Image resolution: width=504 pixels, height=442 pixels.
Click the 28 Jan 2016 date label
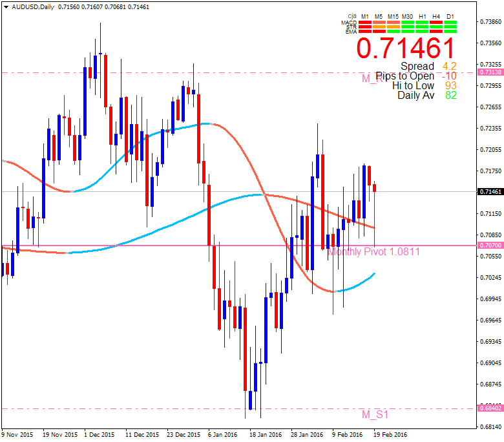coord(307,435)
